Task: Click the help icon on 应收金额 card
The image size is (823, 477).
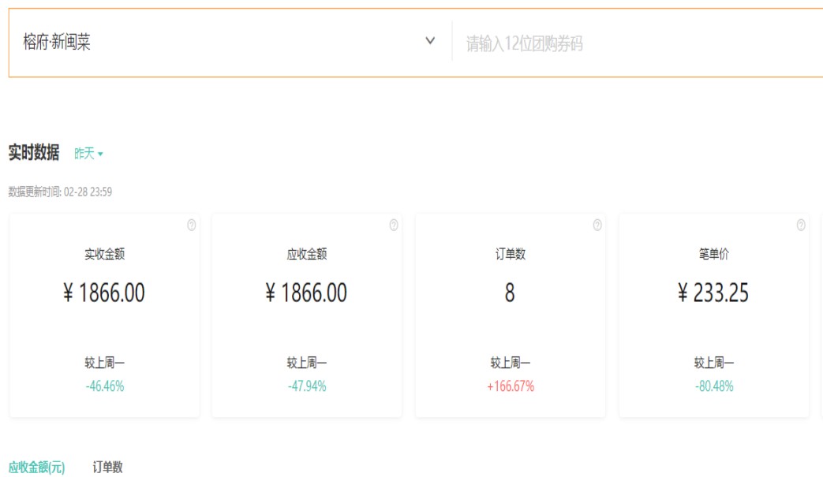Action: (394, 225)
